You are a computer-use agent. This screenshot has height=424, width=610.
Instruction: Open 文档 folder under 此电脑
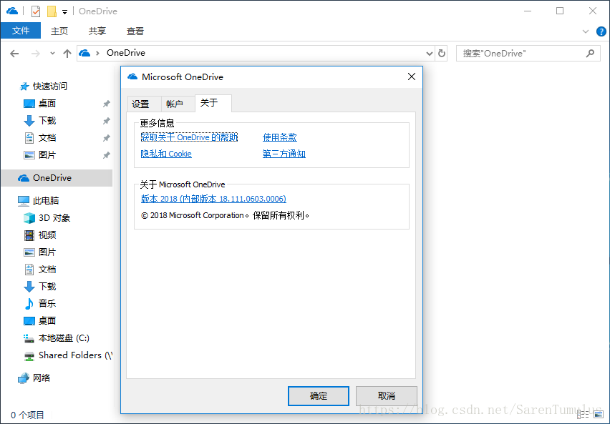47,269
